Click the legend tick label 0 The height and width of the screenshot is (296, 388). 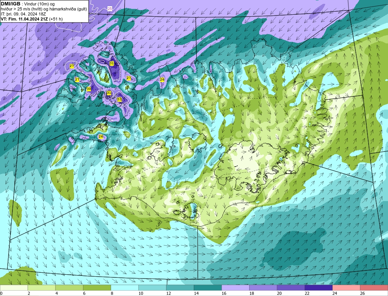pos(1,293)
